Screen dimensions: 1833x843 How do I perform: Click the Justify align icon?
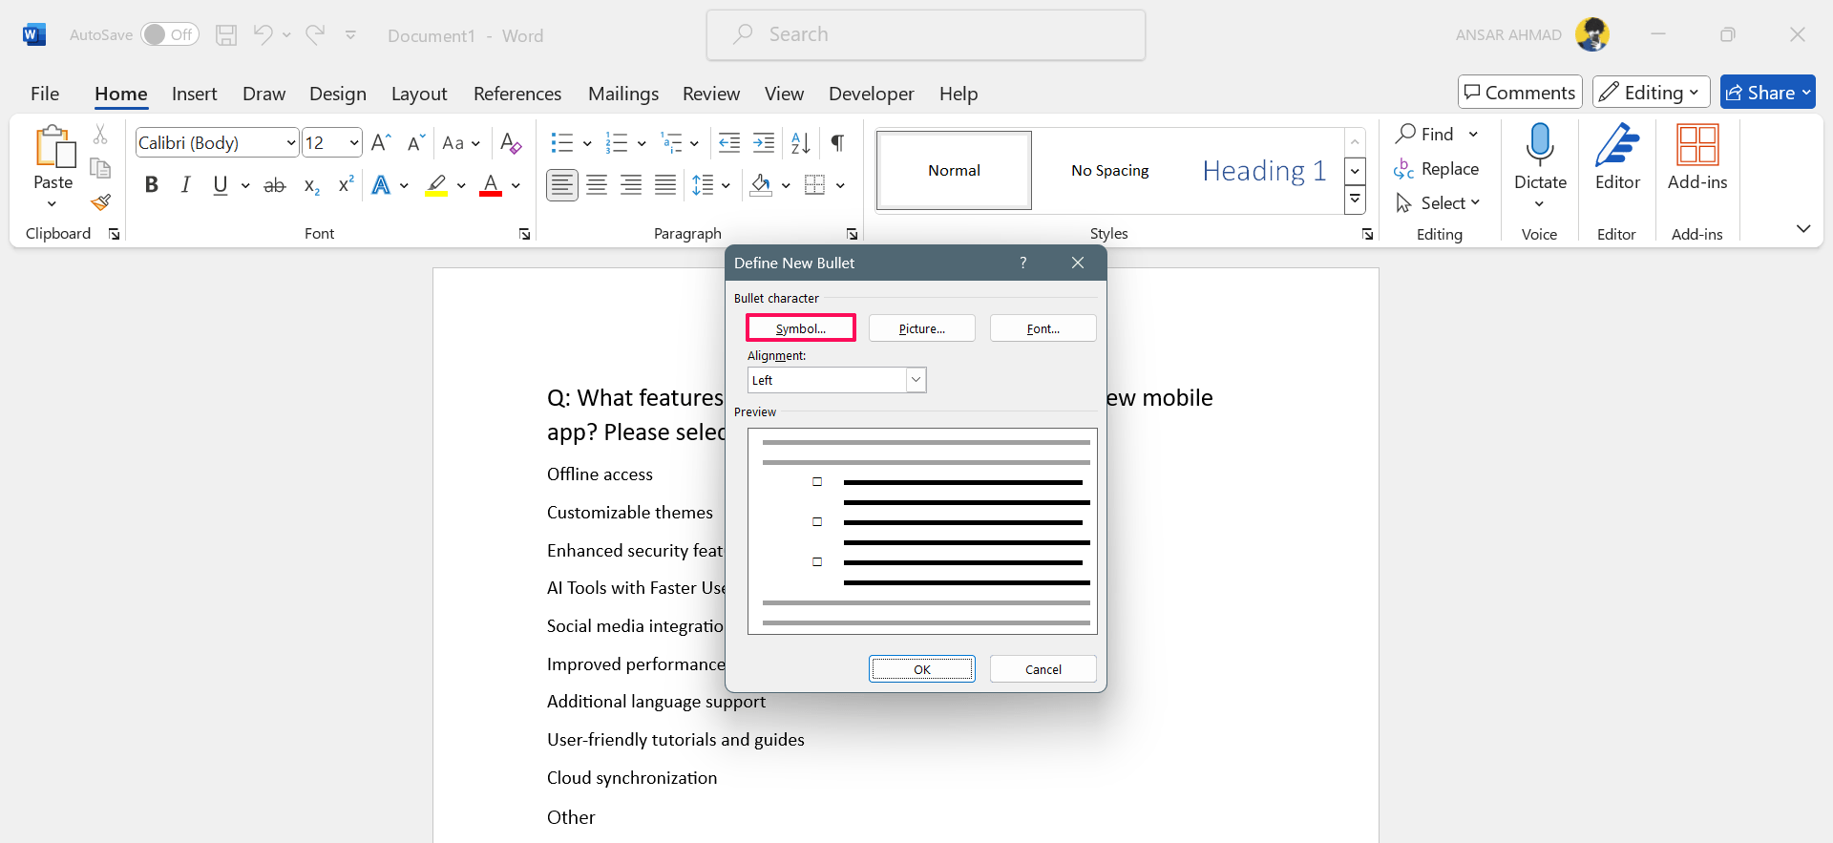pyautogui.click(x=665, y=184)
